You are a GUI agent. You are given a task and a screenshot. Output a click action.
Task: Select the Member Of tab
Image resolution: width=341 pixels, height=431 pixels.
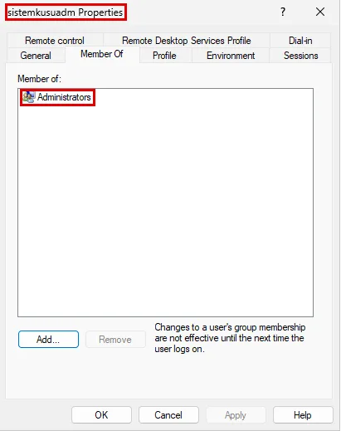(x=102, y=54)
